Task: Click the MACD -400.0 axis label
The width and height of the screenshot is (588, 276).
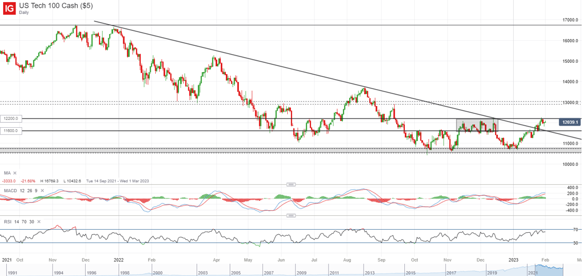Action: pos(573,211)
